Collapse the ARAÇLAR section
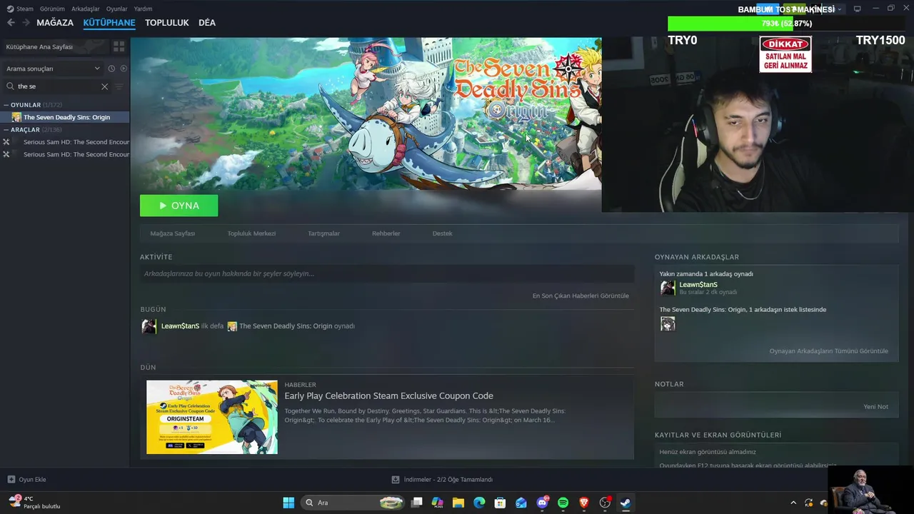 (6, 130)
